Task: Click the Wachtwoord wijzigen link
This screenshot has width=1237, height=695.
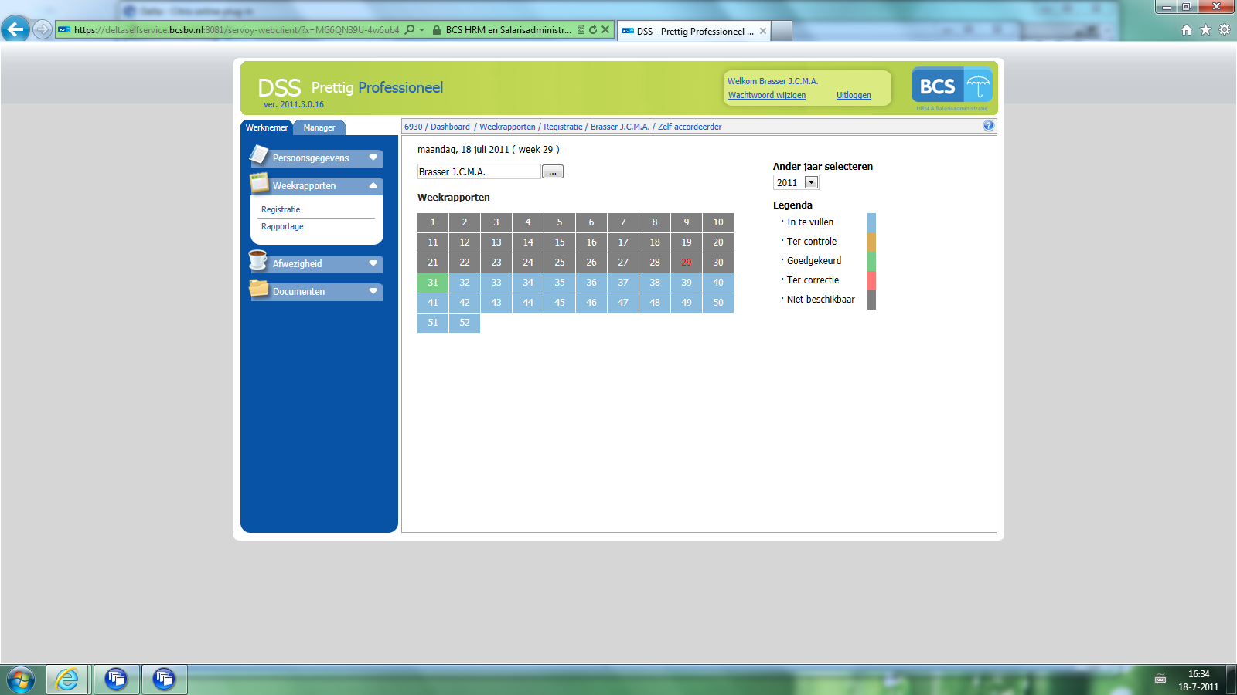Action: click(767, 95)
